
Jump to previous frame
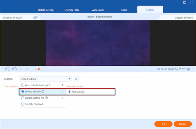tap(21, 69)
